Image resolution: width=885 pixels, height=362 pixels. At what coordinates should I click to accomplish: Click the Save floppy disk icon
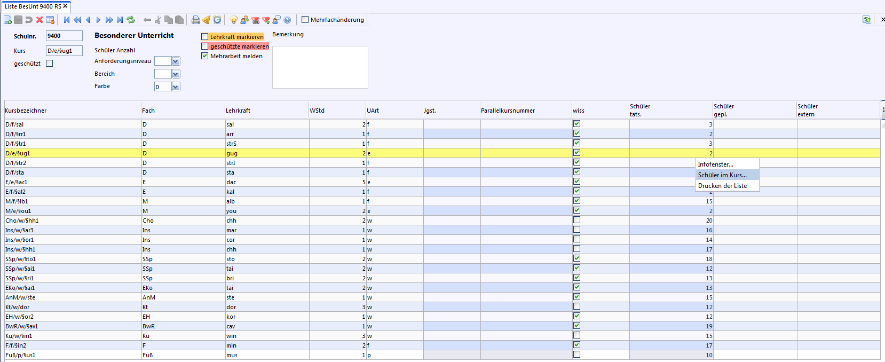(18, 20)
